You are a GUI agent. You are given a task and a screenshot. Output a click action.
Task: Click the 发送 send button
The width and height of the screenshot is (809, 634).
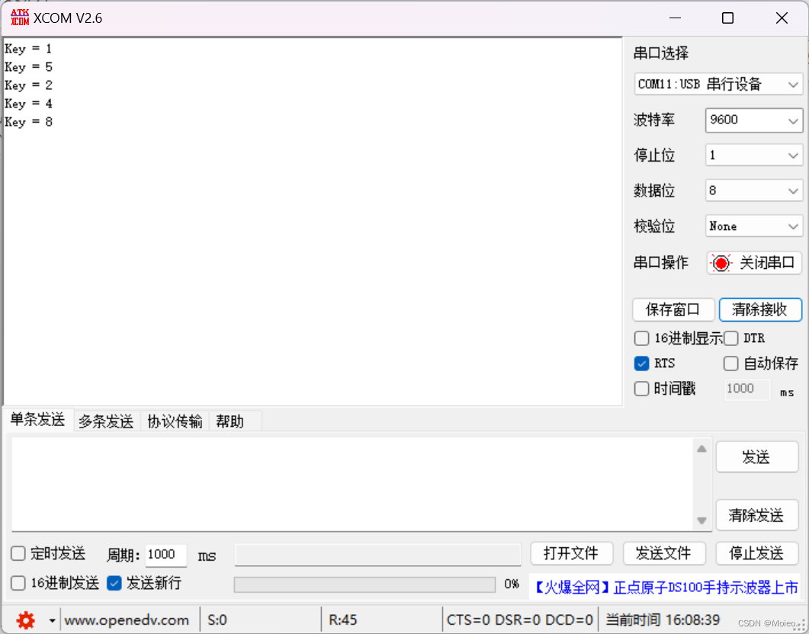click(756, 456)
